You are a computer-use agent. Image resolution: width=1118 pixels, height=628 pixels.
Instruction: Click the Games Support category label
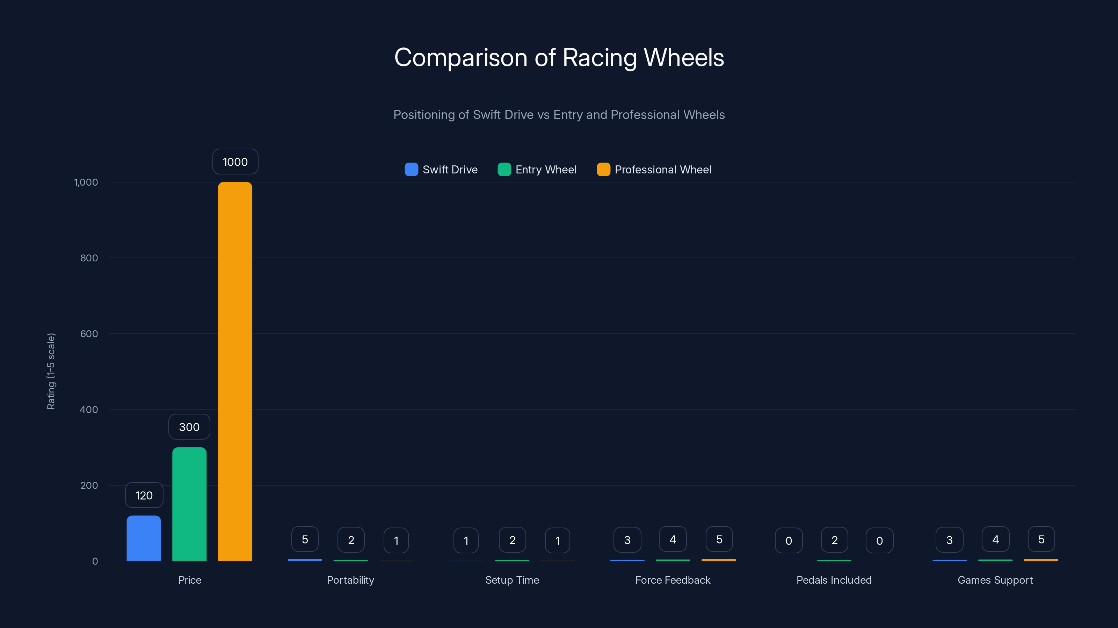click(x=996, y=580)
